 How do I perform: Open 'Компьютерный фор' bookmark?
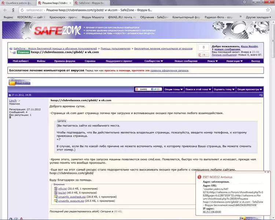[x=186, y=17]
